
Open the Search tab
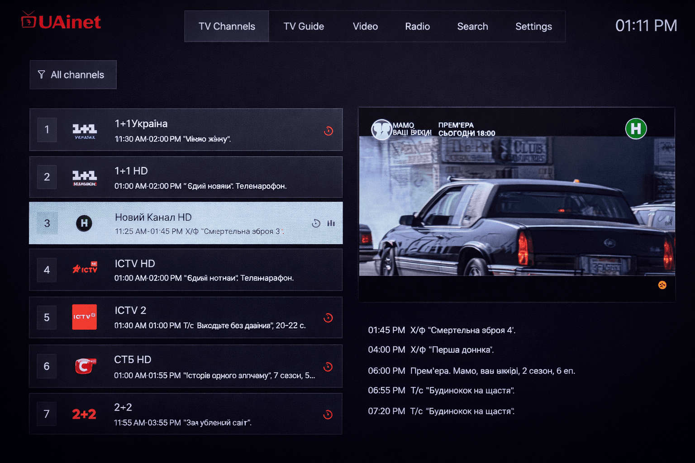pyautogui.click(x=472, y=26)
